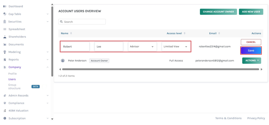This screenshot has width=269, height=125.
Task: Click the Account Owner badge
Action: pos(99,60)
